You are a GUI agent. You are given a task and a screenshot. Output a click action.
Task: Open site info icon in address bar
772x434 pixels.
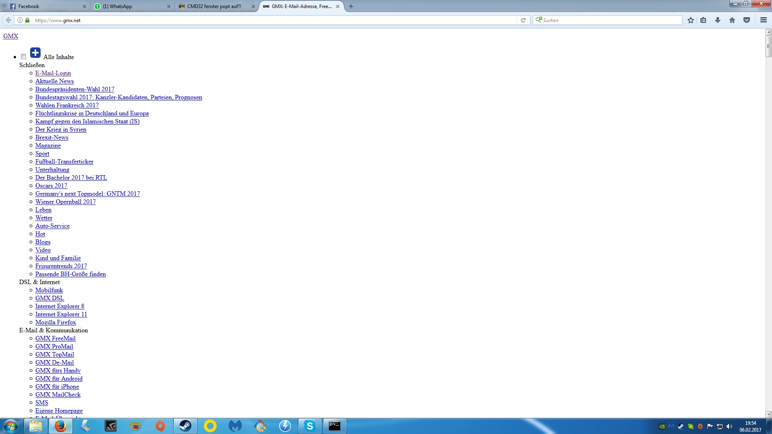(x=20, y=20)
